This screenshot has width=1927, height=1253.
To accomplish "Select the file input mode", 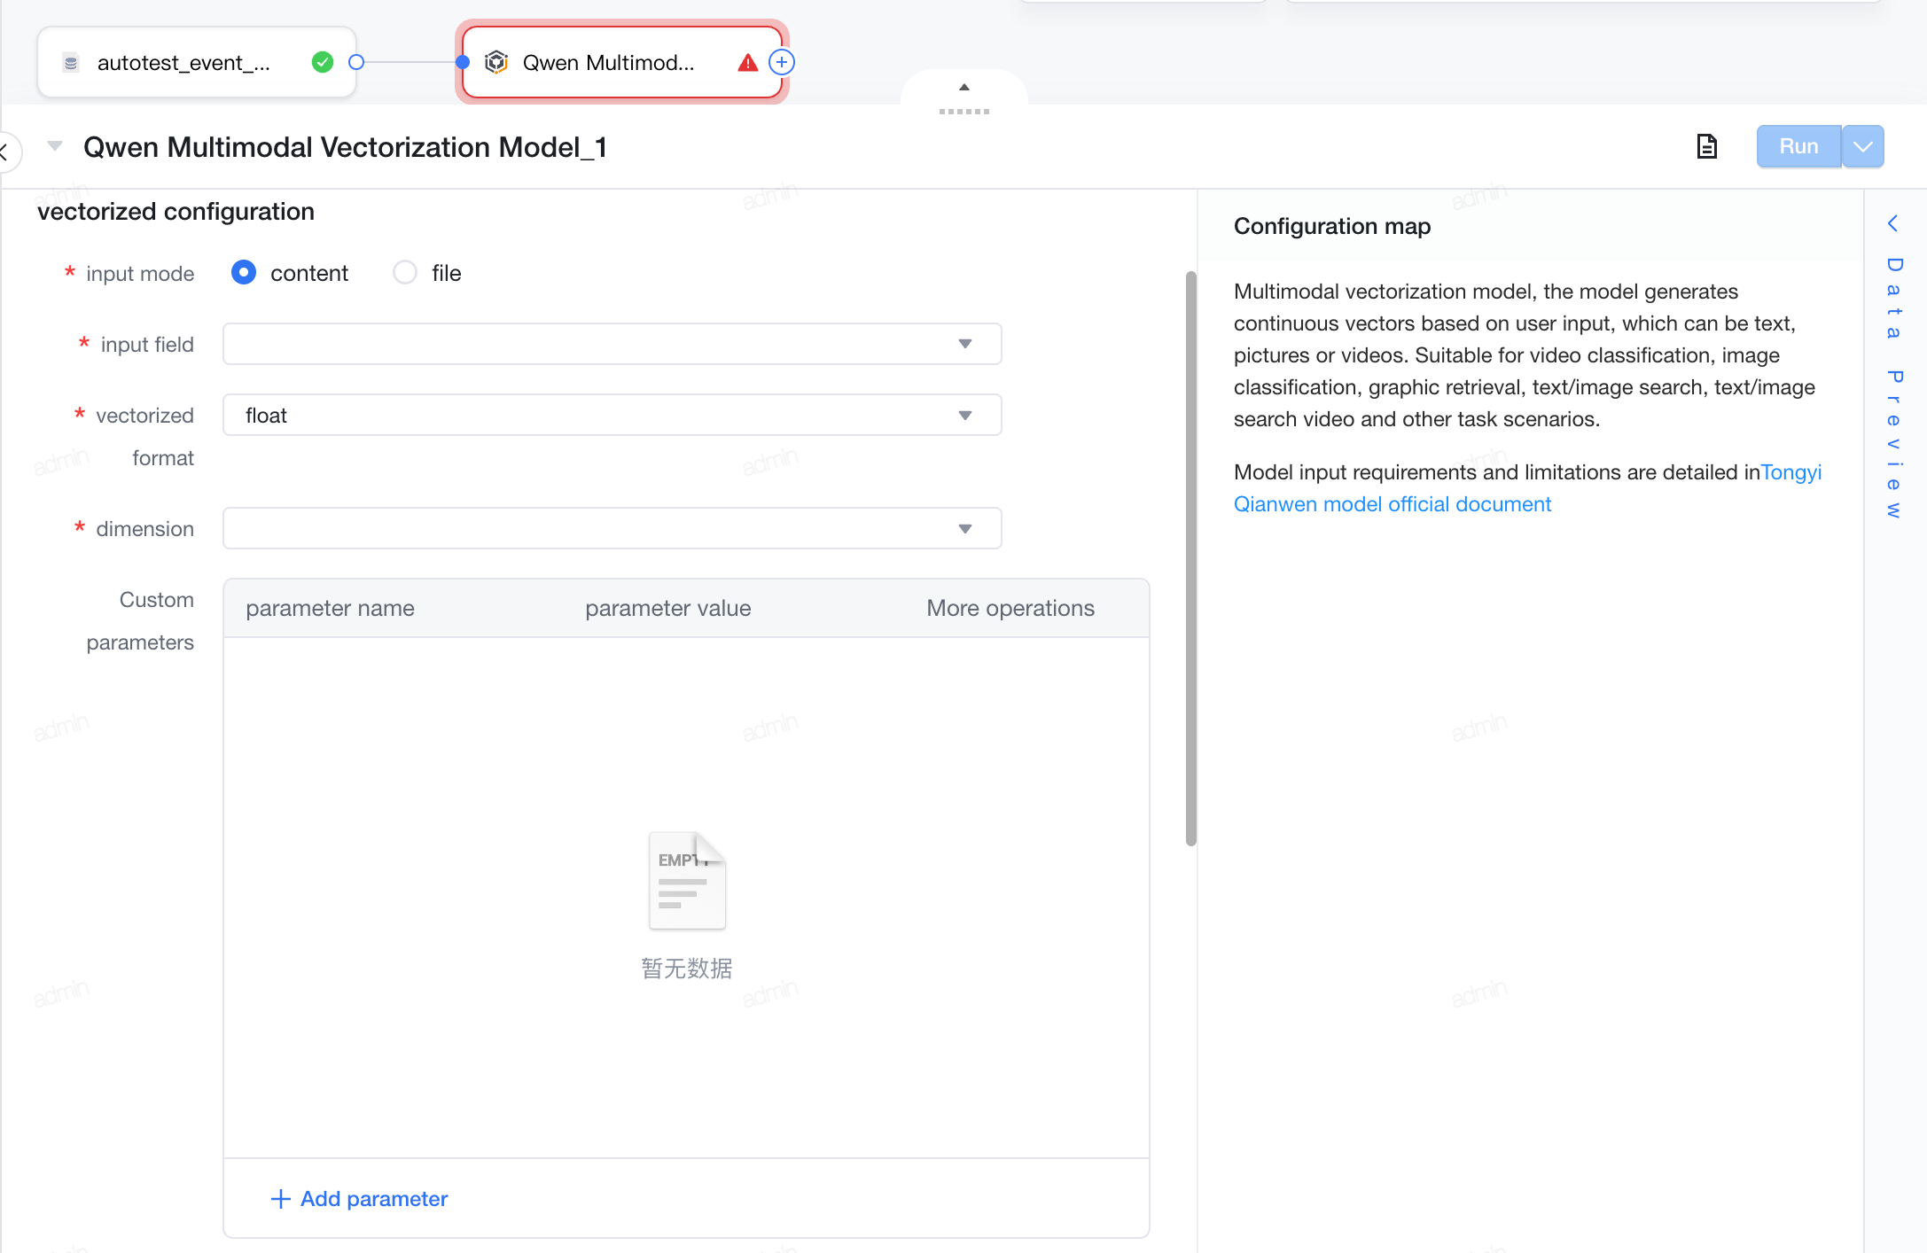I will [x=405, y=272].
